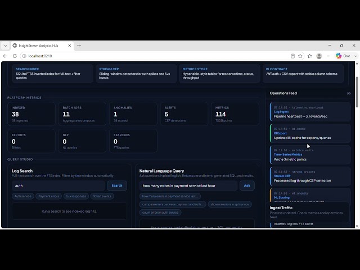Pick the 'how many errors in payment service' suggestion chip

pyautogui.click(x=170, y=196)
